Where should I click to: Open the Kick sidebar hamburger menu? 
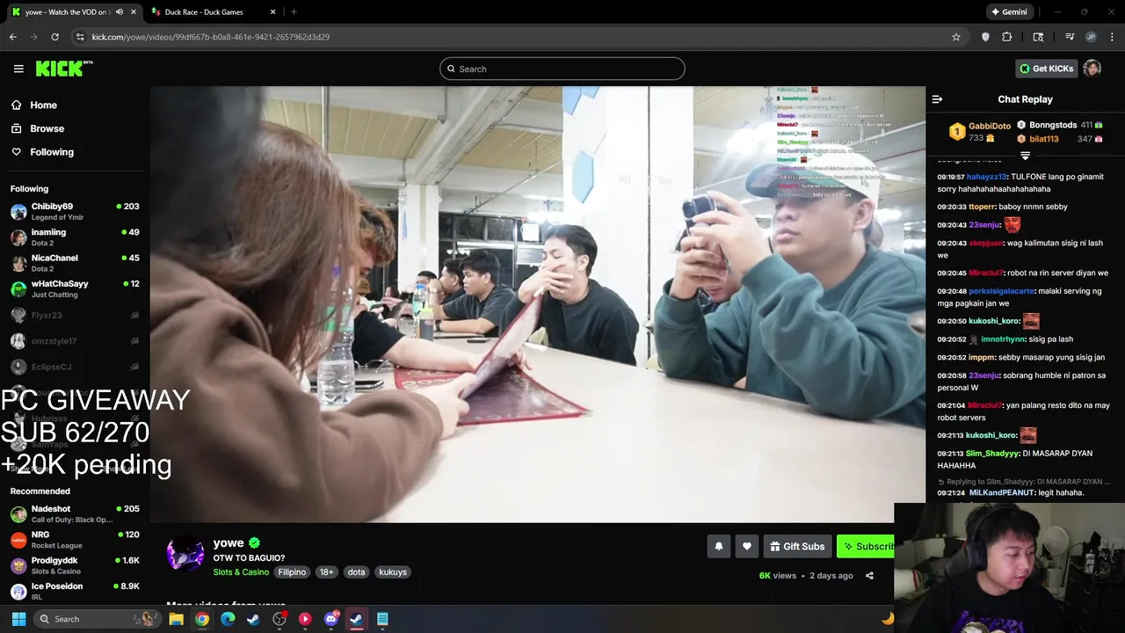18,69
